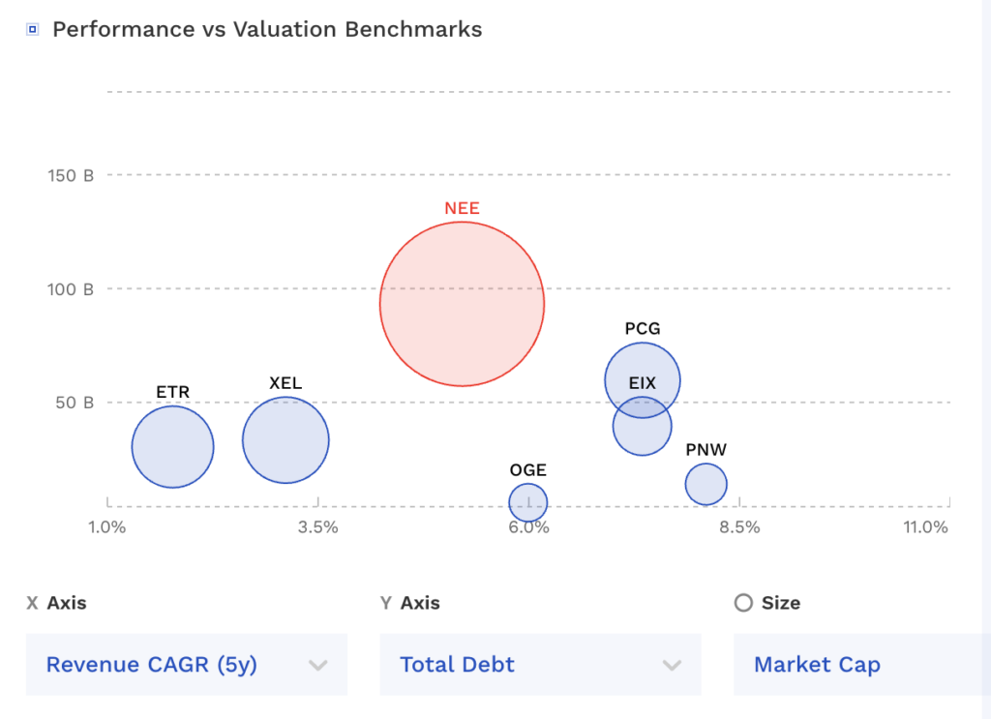Click the PNW bubble

pyautogui.click(x=706, y=484)
